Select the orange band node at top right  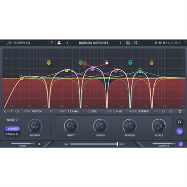152,63
